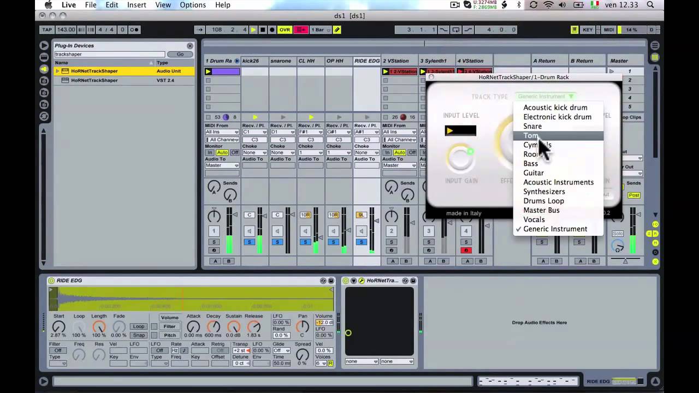Click the TAP tempo button
This screenshot has height=393, width=699.
coord(47,29)
